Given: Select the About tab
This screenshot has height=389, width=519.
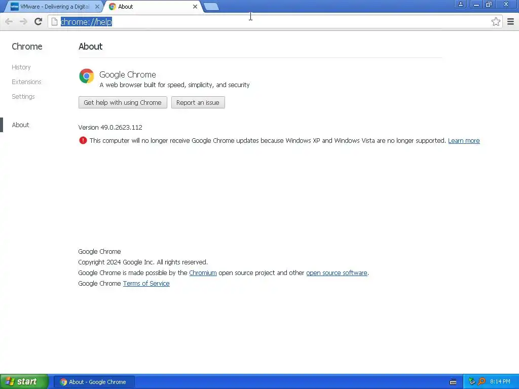Looking at the screenshot, I should point(153,7).
